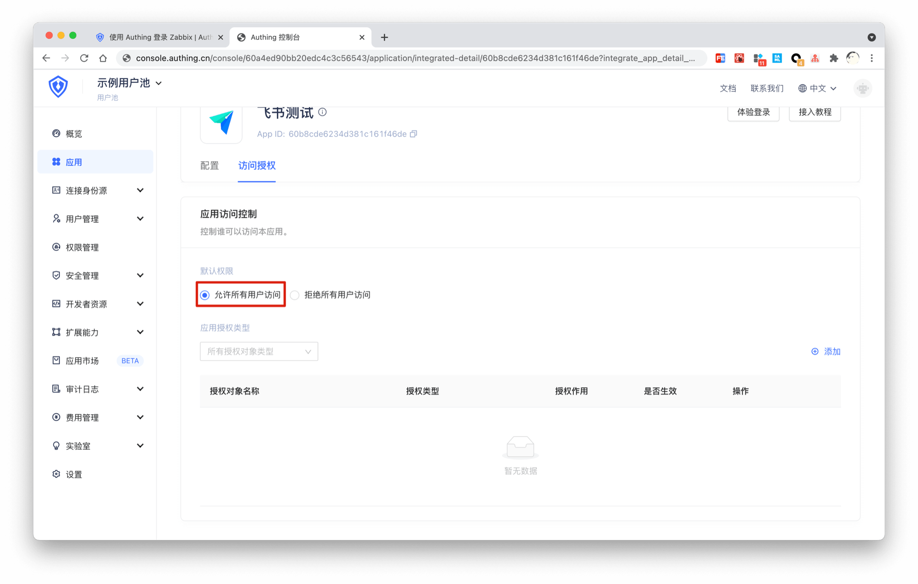This screenshot has height=584, width=918.
Task: Click the 体验登录 button
Action: pyautogui.click(x=753, y=112)
